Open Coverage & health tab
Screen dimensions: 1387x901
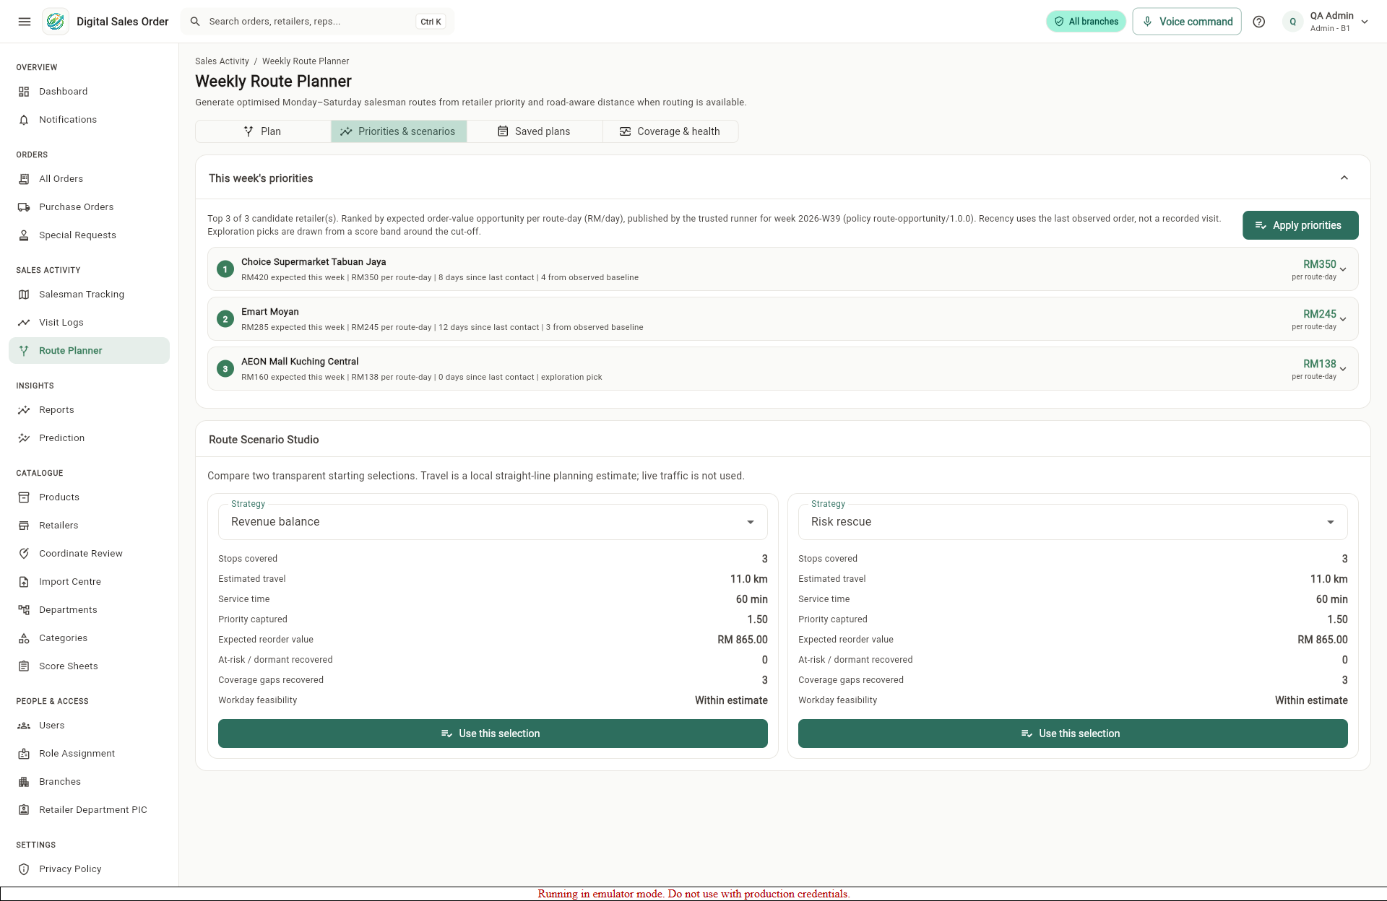click(670, 131)
